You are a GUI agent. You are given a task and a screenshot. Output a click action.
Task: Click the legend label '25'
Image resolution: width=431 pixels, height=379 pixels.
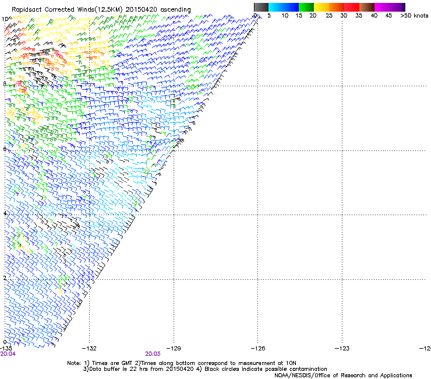click(329, 16)
